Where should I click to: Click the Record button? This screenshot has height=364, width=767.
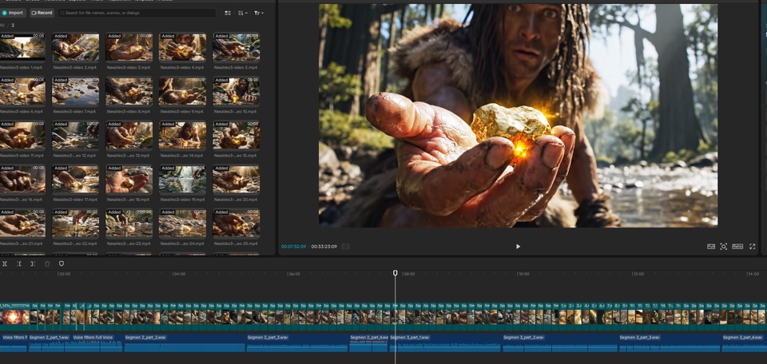click(x=42, y=13)
